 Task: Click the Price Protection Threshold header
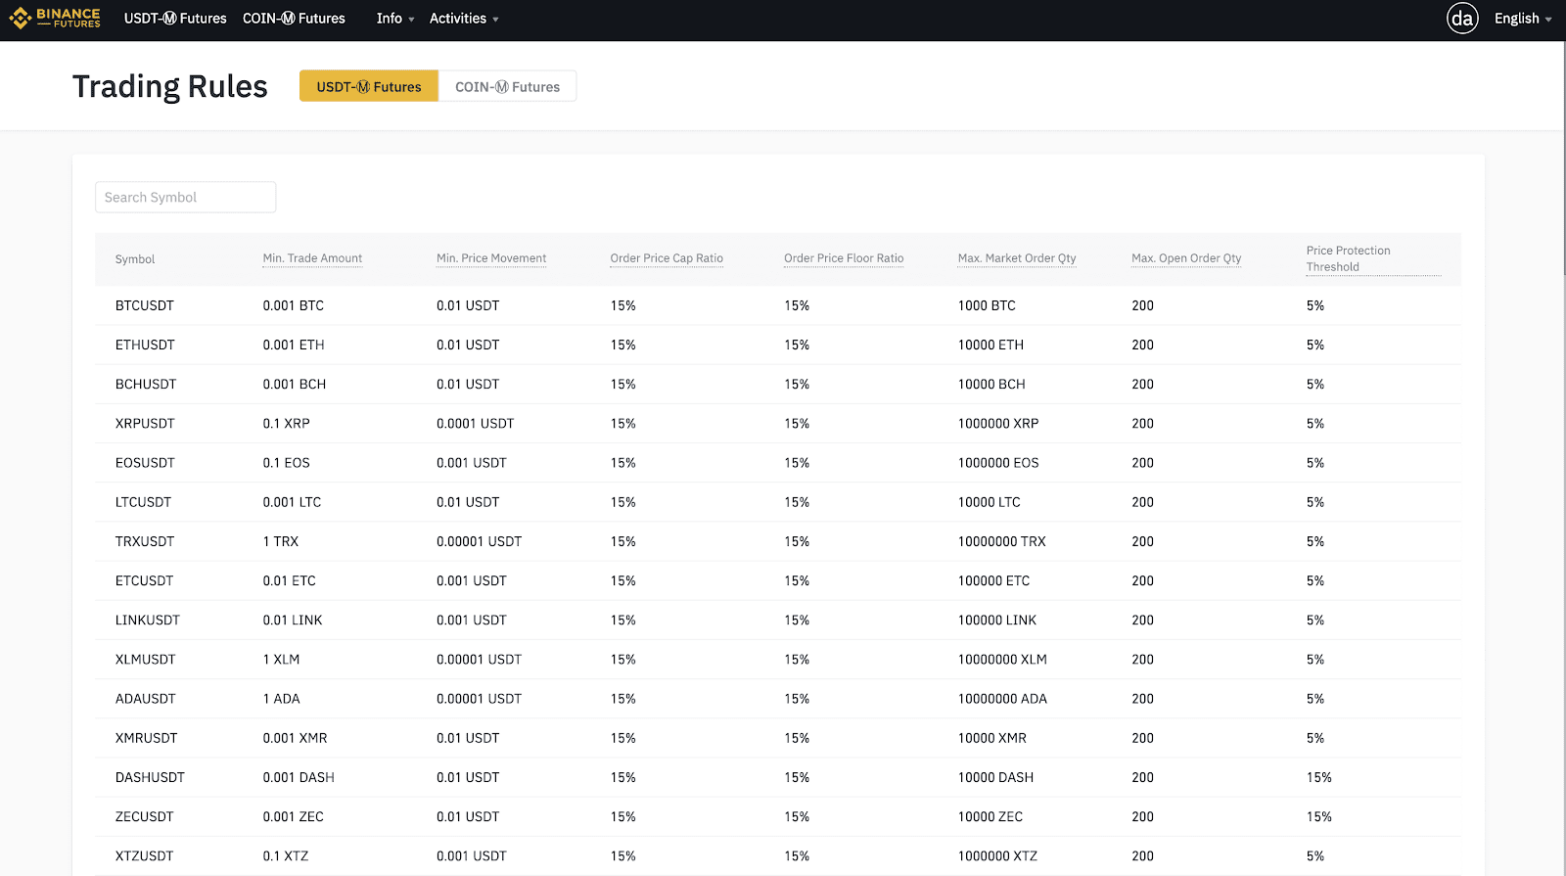point(1349,258)
